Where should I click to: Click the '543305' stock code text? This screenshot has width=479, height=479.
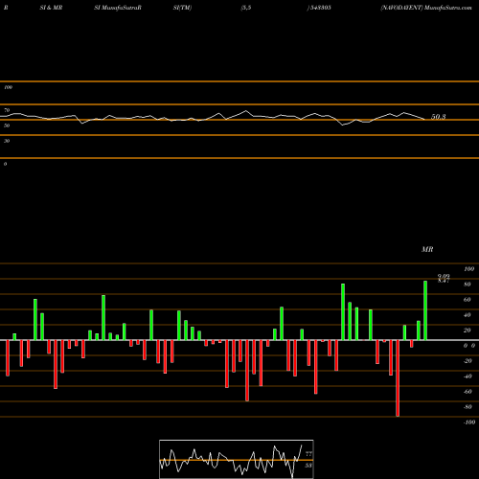[x=320, y=8]
